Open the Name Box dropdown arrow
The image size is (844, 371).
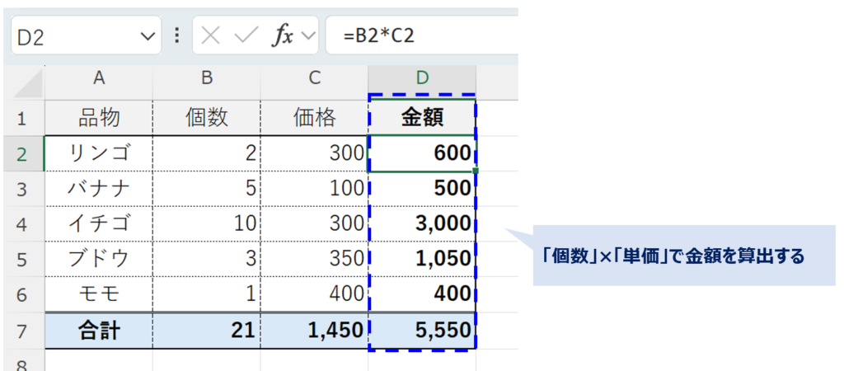coord(147,36)
